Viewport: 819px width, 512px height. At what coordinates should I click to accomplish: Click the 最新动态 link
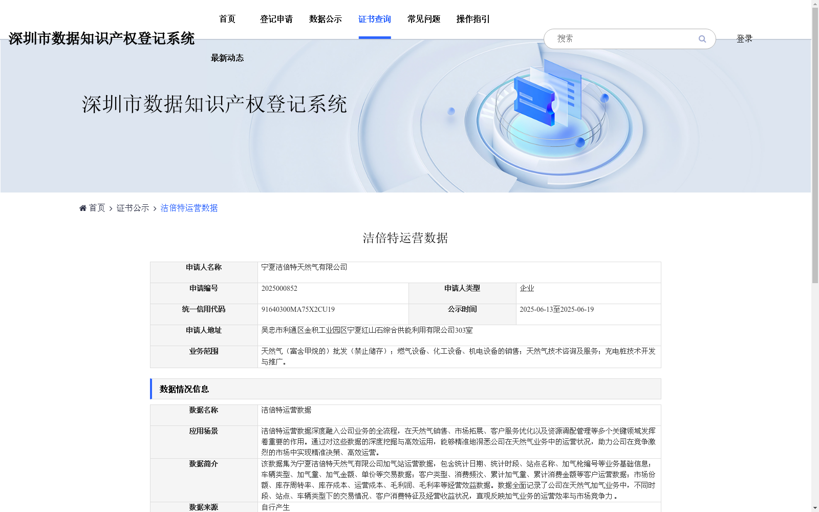(x=227, y=58)
